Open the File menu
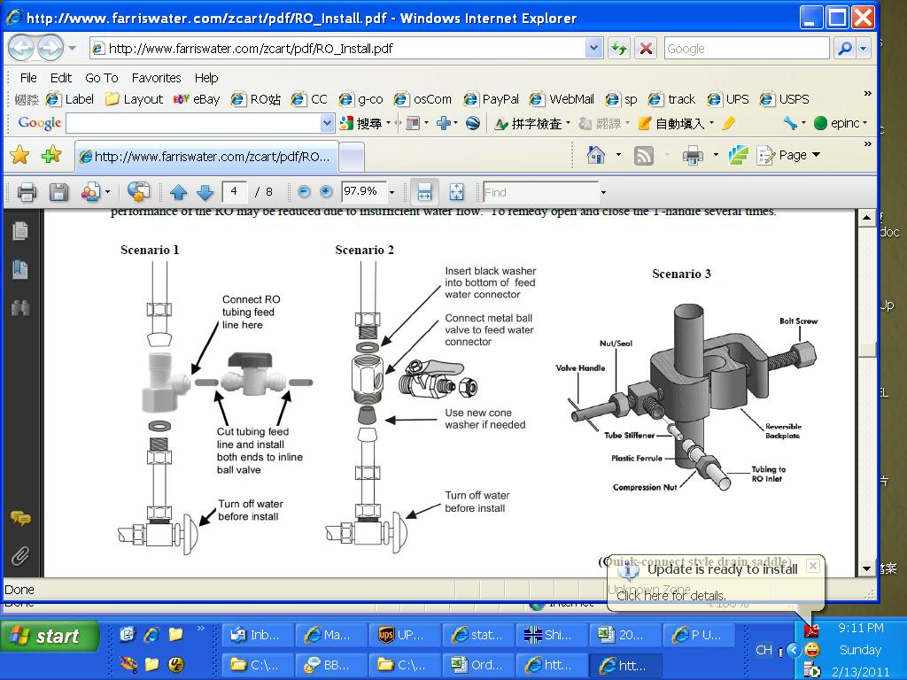 click(x=28, y=78)
